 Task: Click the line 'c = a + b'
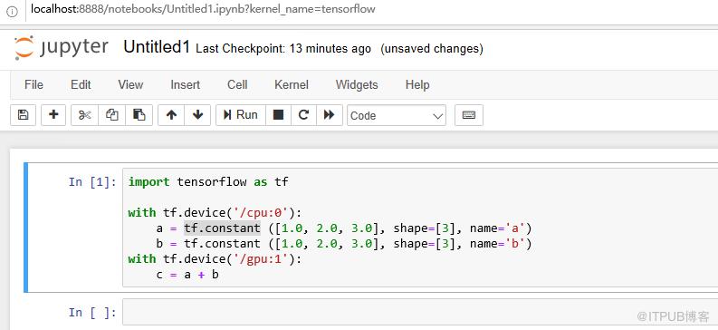coord(187,275)
